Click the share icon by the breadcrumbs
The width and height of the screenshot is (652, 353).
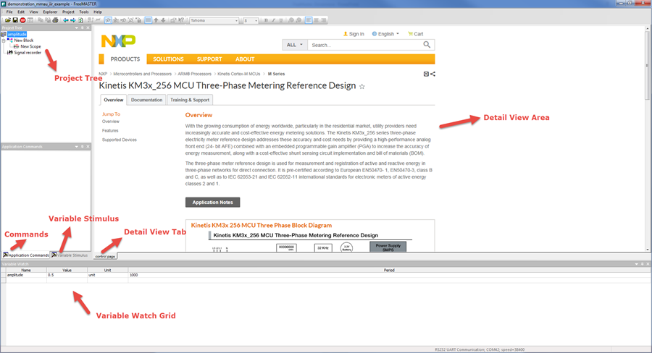coord(433,74)
